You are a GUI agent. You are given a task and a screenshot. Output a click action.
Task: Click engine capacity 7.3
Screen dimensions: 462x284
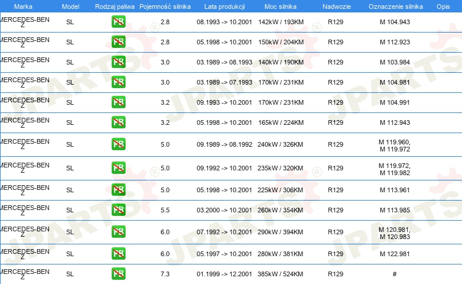(x=165, y=274)
